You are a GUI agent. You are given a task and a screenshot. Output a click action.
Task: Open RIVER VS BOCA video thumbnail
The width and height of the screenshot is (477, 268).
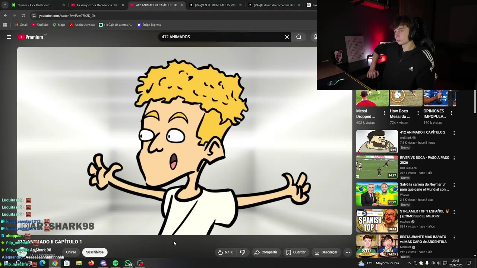coord(377,167)
